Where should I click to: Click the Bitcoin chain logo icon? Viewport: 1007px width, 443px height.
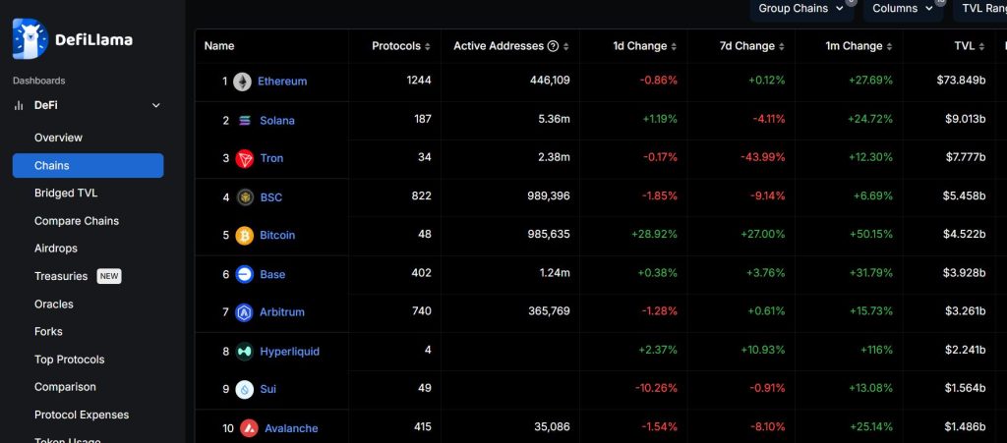(245, 236)
